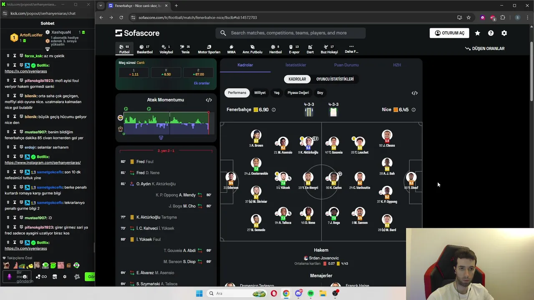Click chat settings gear in Kick chat
The width and height of the screenshot is (534, 300).
(x=65, y=277)
